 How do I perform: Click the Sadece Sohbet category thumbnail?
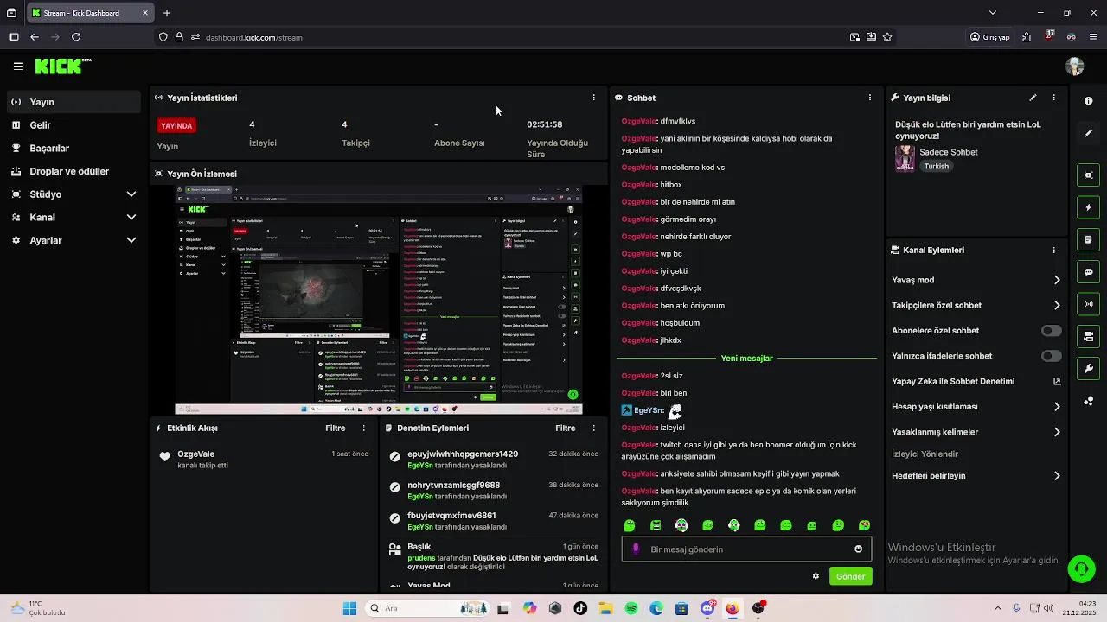tap(905, 158)
